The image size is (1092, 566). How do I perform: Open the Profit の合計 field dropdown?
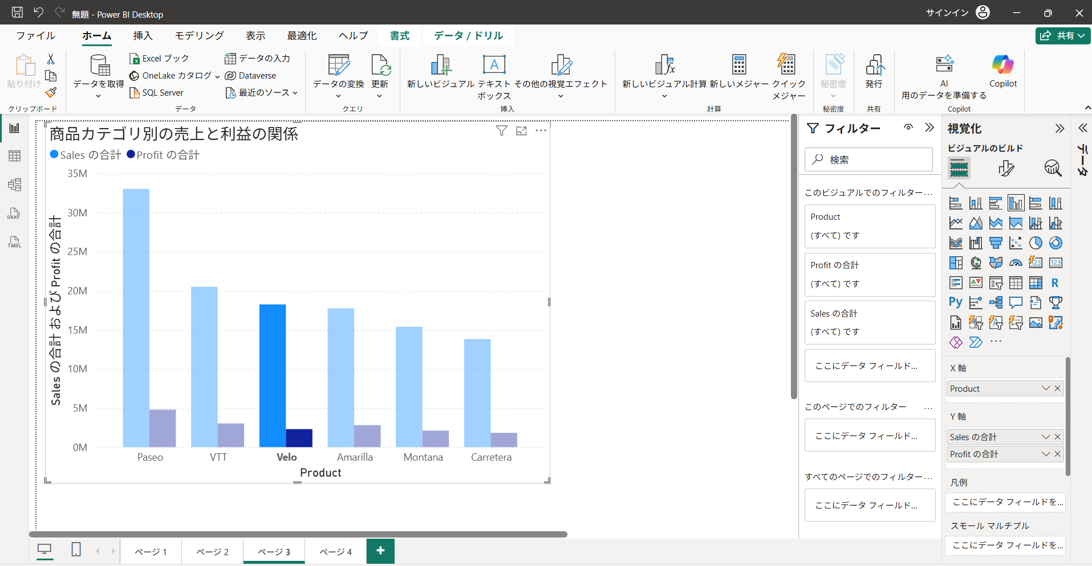1046,454
